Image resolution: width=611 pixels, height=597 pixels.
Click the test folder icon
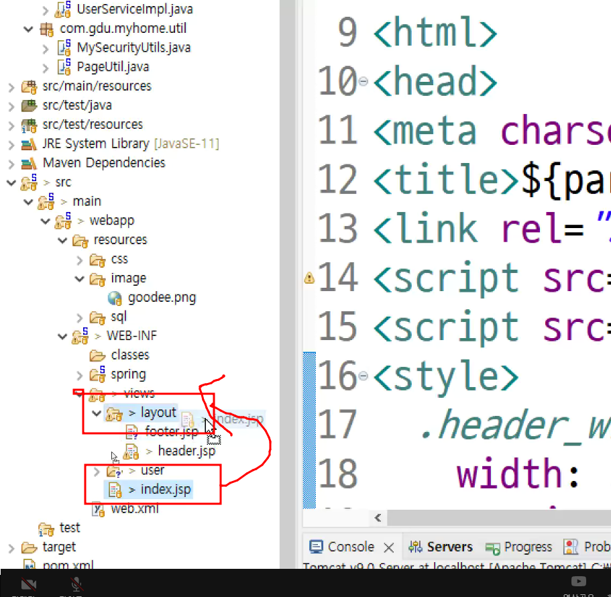pos(46,529)
